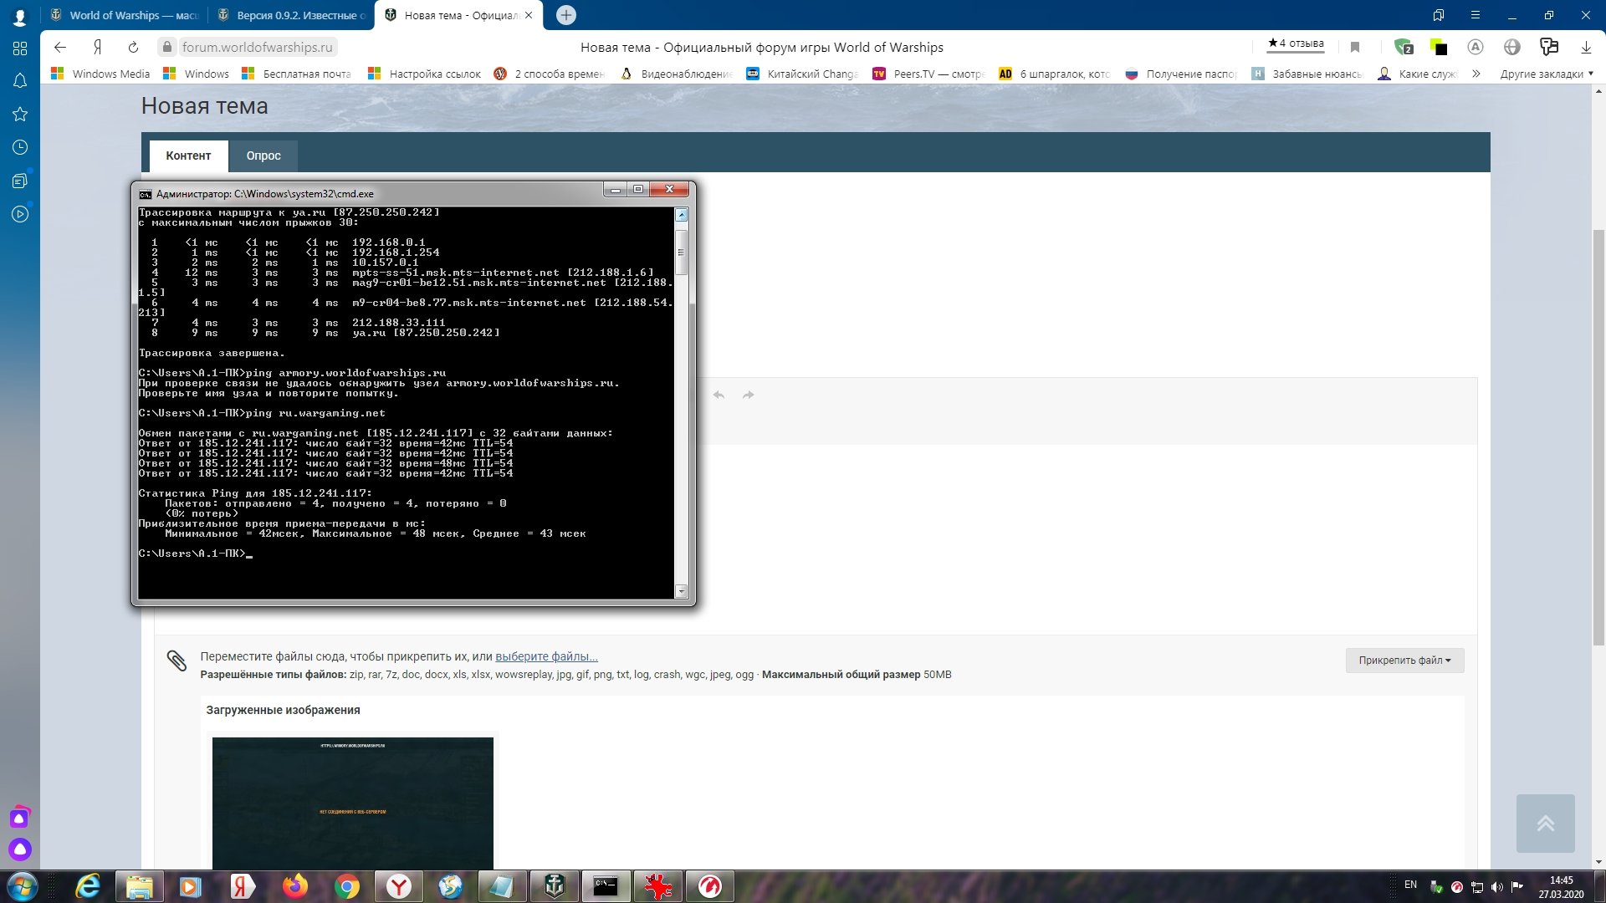Open the reader mode A icon

1476,47
